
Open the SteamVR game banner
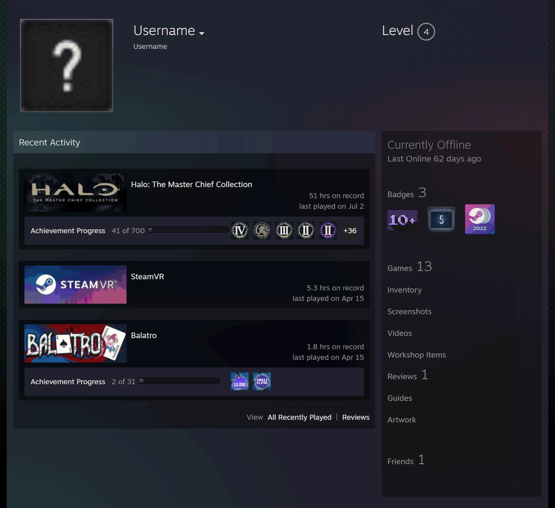[75, 285]
